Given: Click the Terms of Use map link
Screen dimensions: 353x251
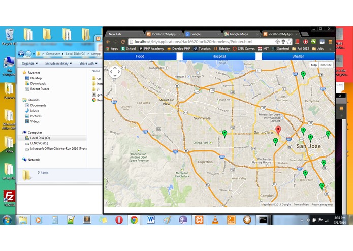Looking at the screenshot, I should (x=301, y=205).
